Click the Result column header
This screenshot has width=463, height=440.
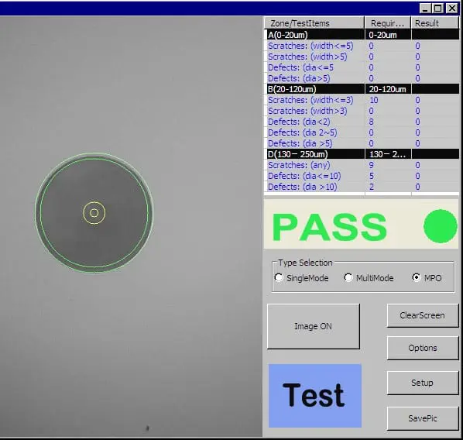(435, 23)
